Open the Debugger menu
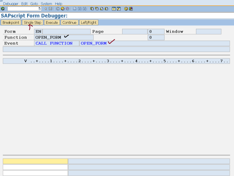The height and width of the screenshot is (176, 234). (x=11, y=4)
